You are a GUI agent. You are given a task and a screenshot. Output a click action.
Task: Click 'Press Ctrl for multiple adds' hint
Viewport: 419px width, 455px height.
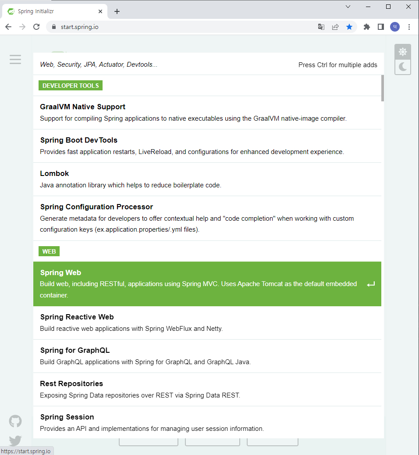(338, 64)
